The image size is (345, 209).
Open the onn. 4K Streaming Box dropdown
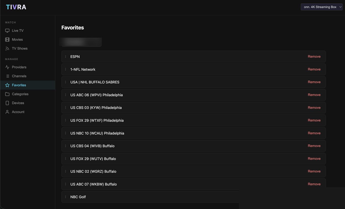click(321, 7)
